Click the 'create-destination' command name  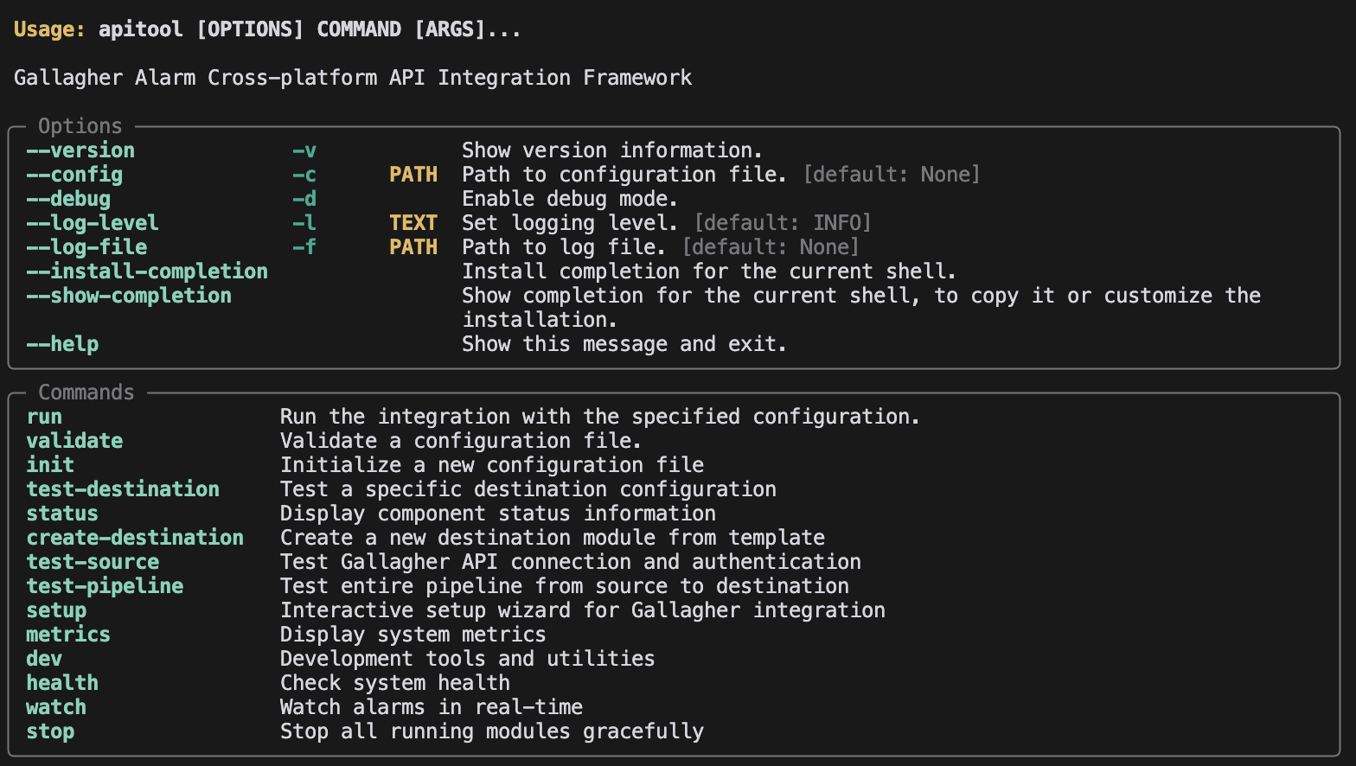135,538
